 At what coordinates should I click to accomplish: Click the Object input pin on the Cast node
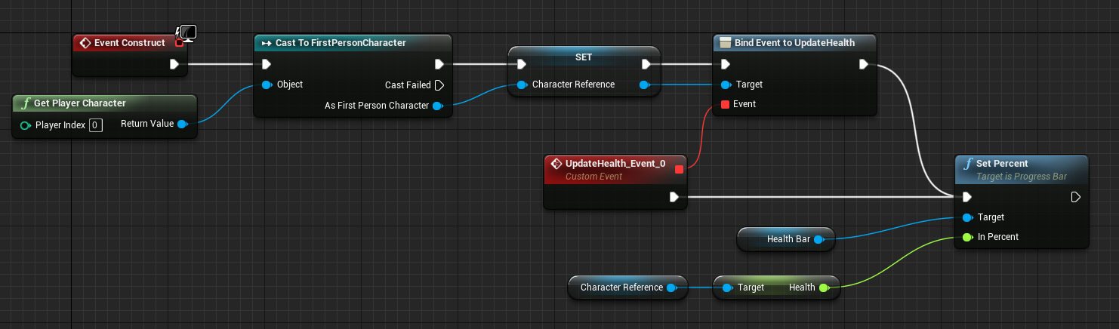point(267,85)
